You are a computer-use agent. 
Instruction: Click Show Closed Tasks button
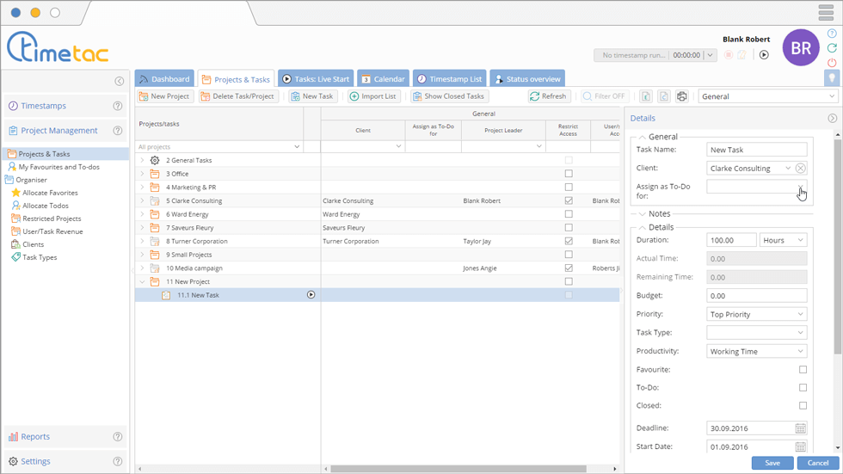pos(449,96)
